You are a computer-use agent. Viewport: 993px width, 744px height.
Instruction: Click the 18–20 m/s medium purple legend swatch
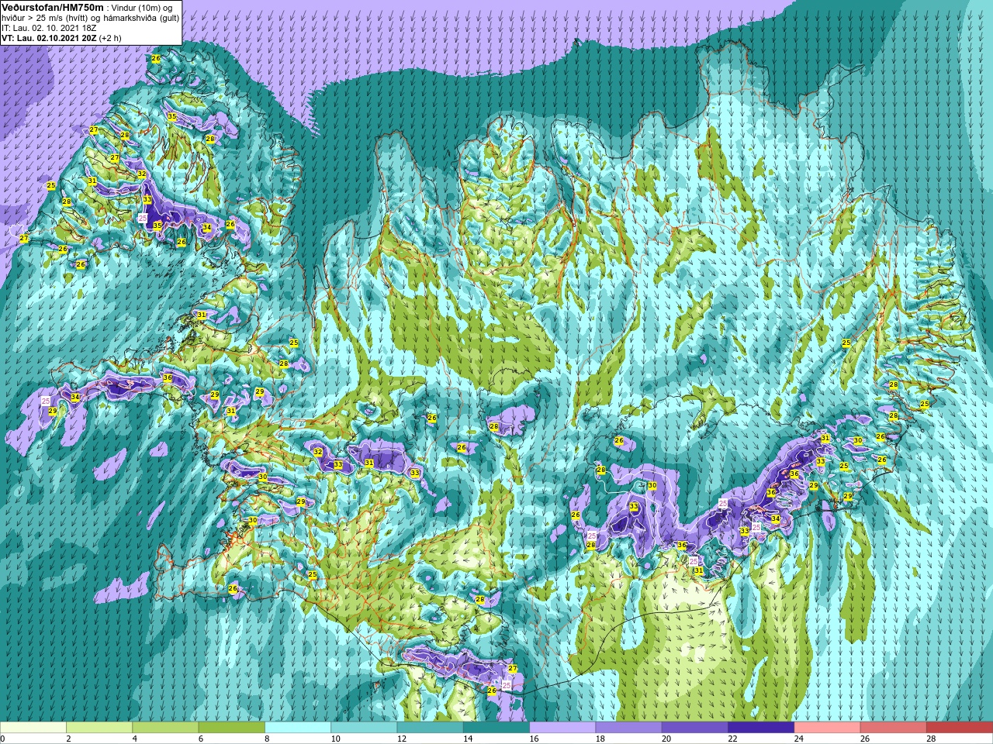pyautogui.click(x=629, y=728)
